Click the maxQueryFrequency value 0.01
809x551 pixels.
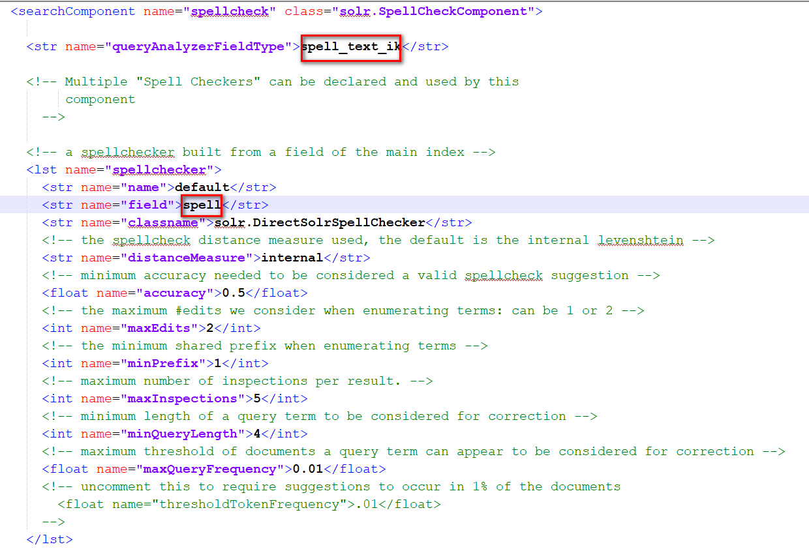308,469
